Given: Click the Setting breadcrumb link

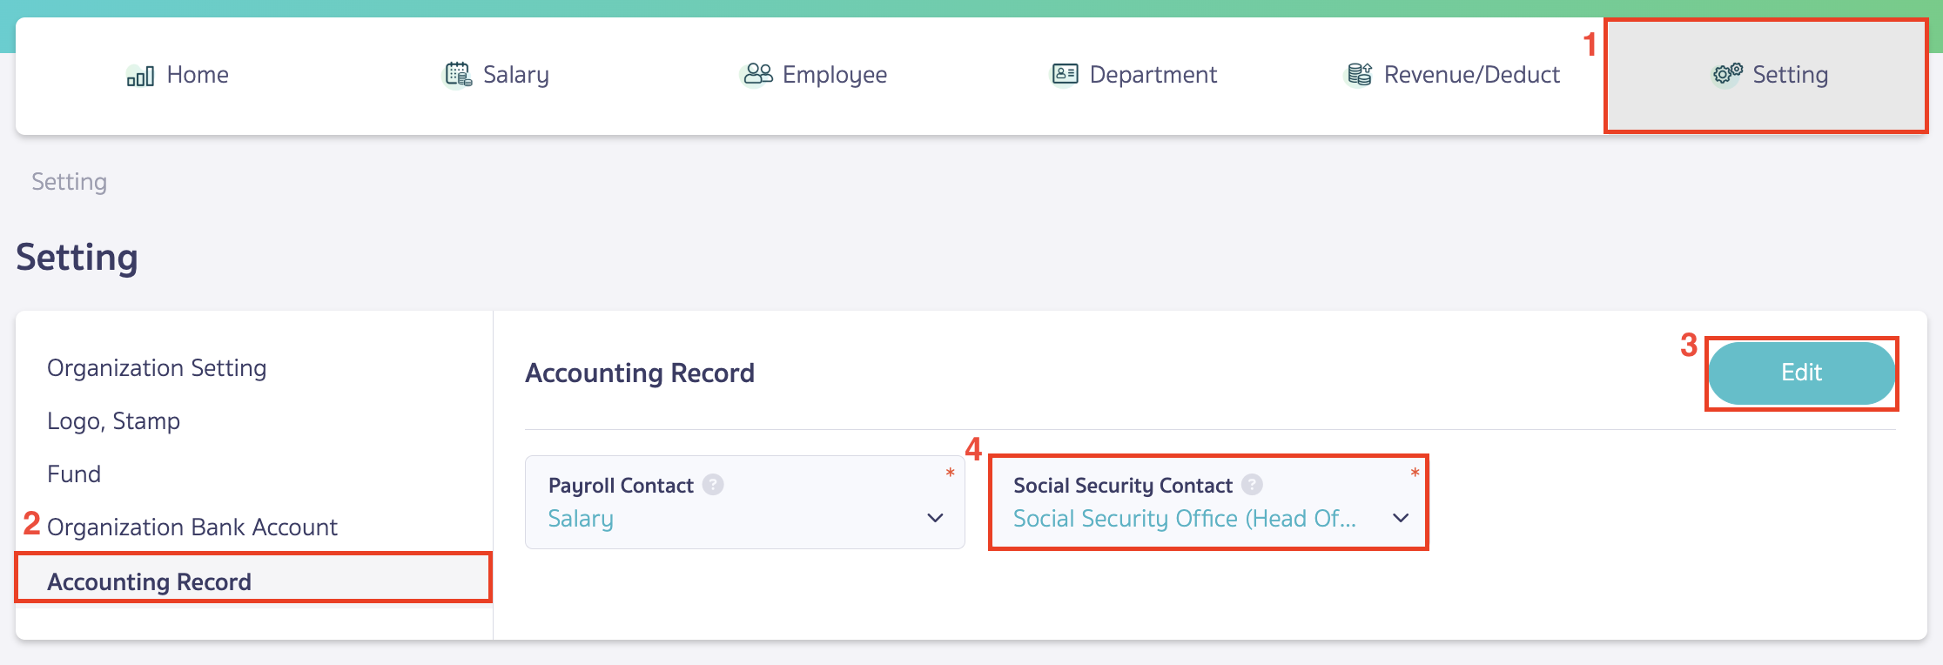Looking at the screenshot, I should tap(69, 181).
